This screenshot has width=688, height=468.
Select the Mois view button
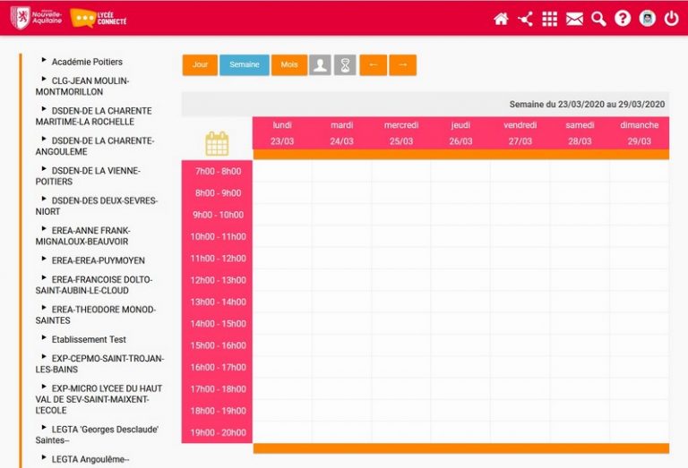289,65
